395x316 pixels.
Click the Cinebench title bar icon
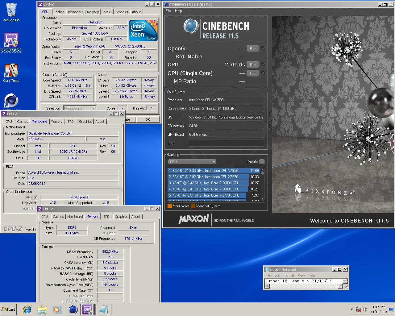tap(166, 4)
